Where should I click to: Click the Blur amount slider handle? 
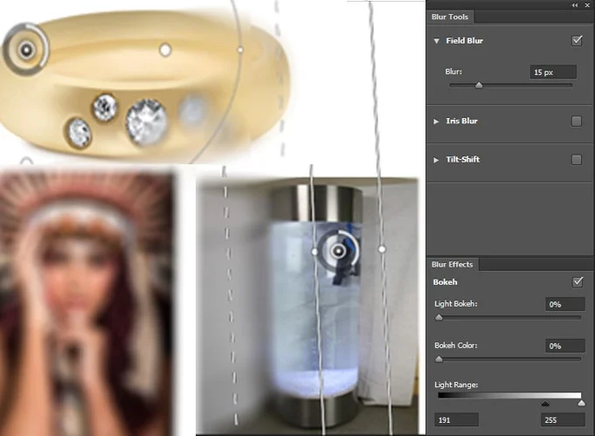tap(479, 86)
